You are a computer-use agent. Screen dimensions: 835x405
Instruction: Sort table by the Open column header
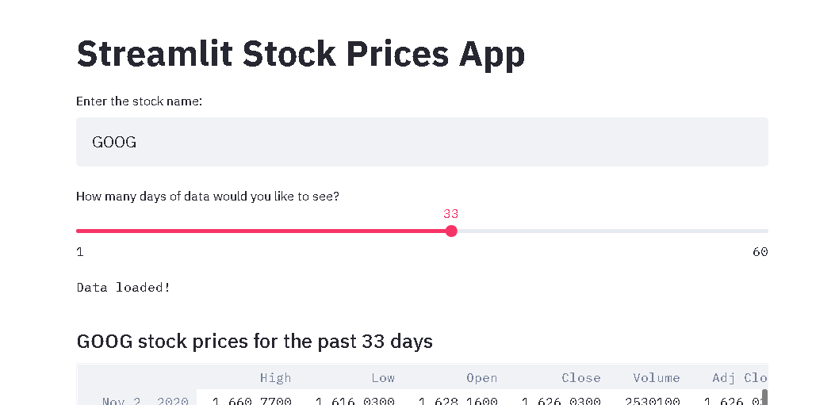[481, 378]
